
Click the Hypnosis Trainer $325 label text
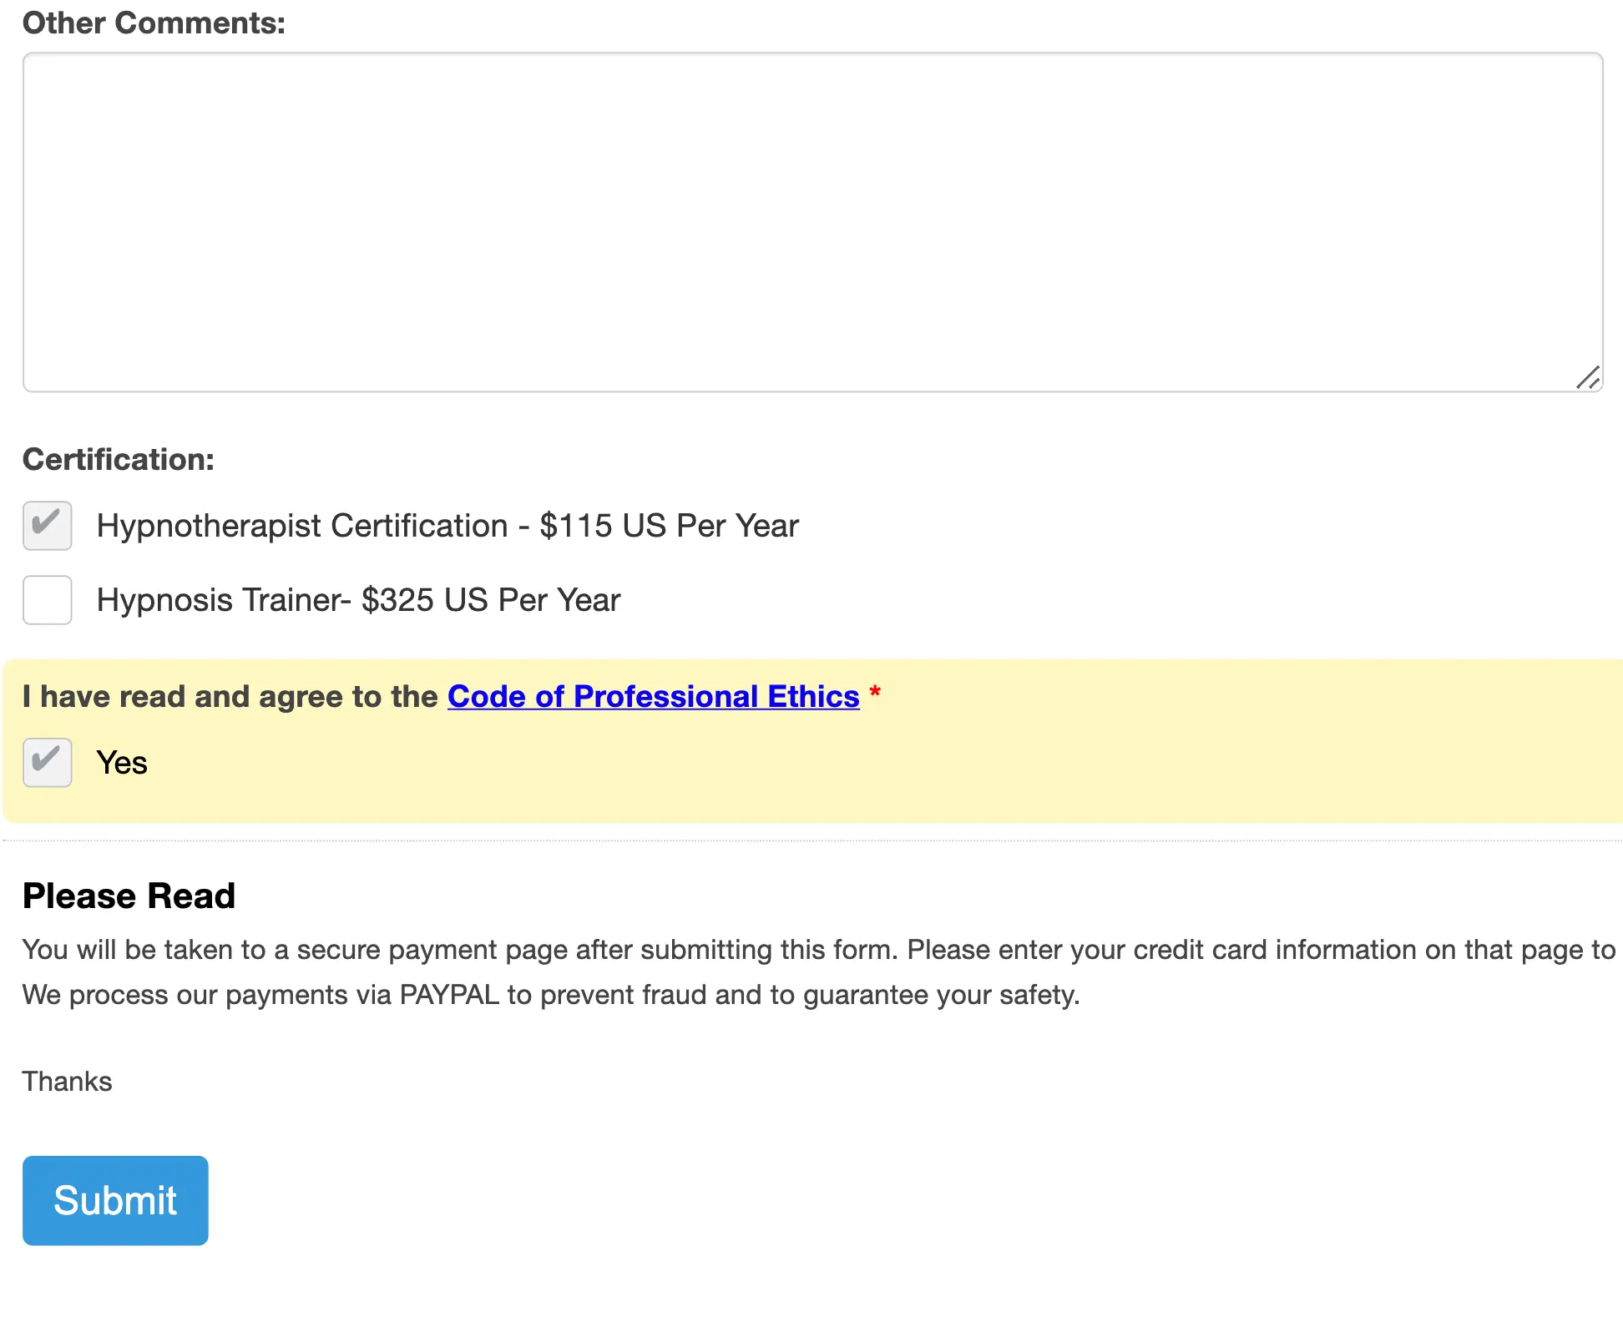pyautogui.click(x=358, y=600)
